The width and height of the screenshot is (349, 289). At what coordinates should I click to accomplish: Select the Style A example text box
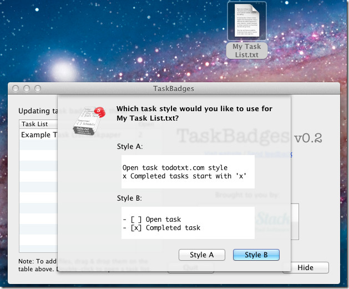[x=188, y=172]
